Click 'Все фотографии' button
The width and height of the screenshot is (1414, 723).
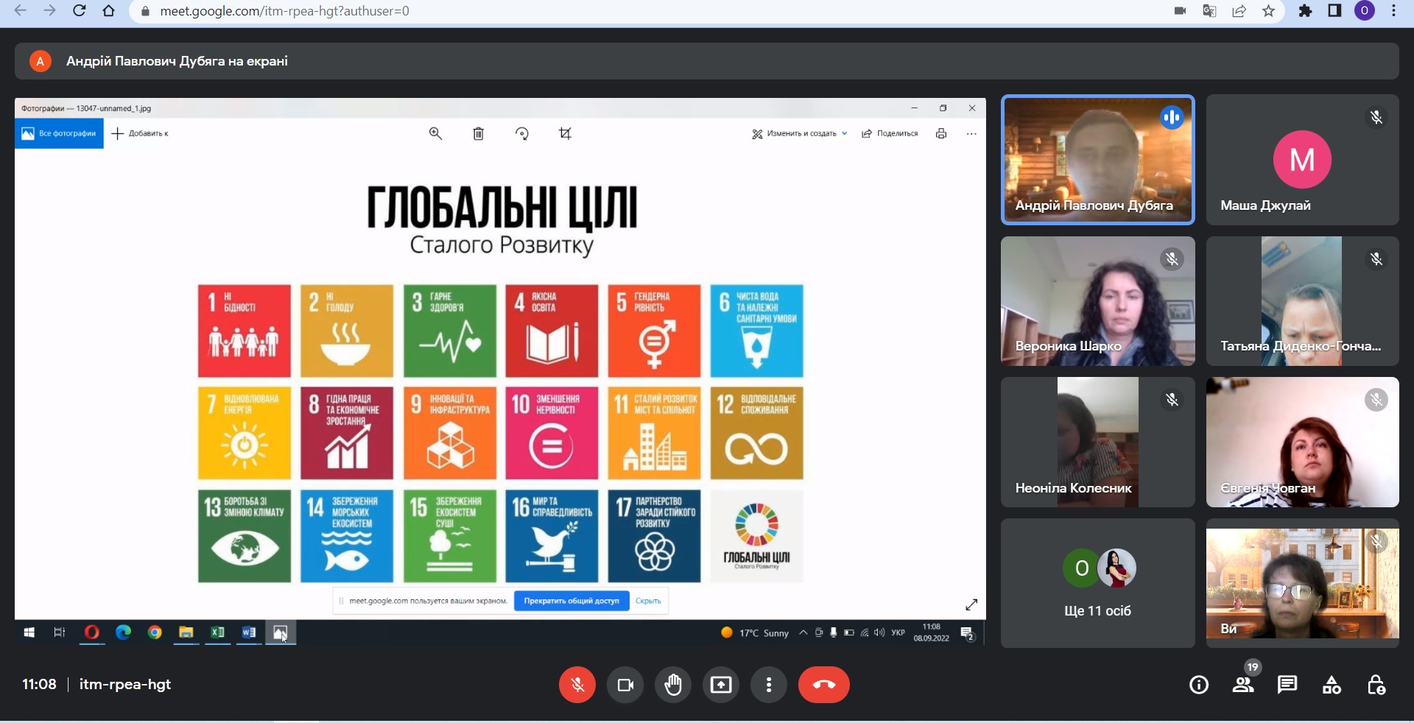click(59, 133)
